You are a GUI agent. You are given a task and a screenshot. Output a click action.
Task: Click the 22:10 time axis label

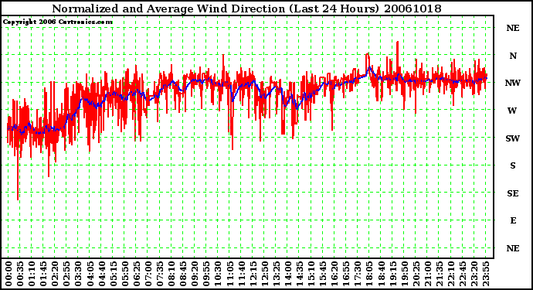point(451,274)
